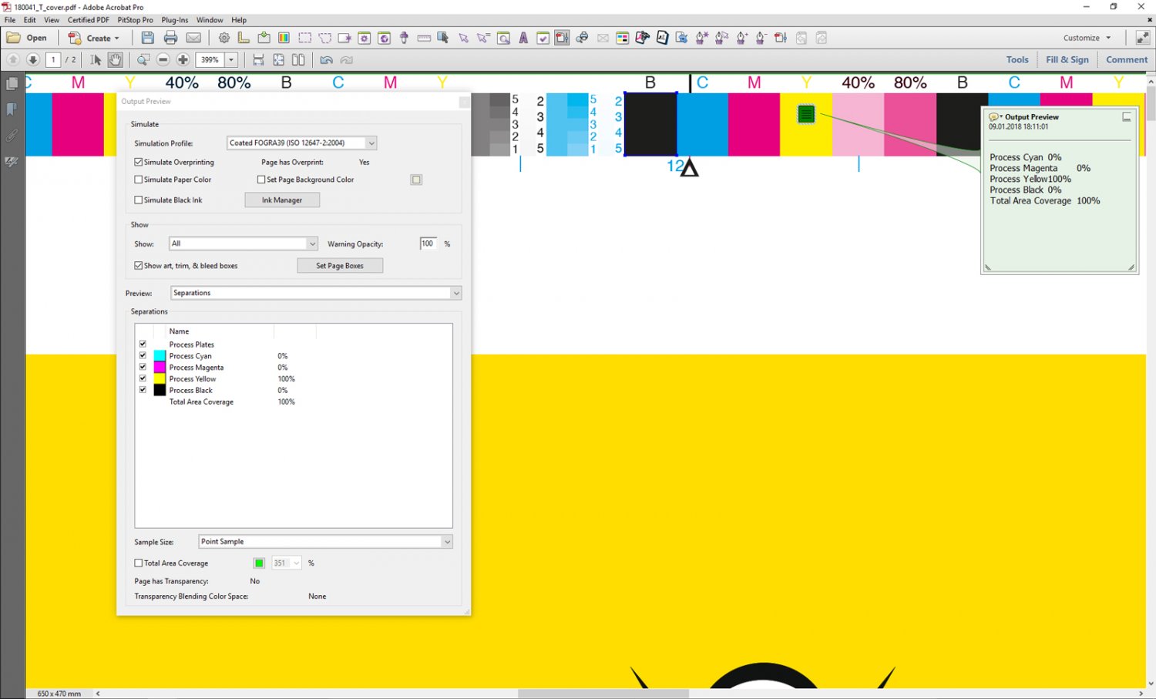The width and height of the screenshot is (1156, 699).
Task: Open the Show dropdown set to All
Action: tap(244, 244)
